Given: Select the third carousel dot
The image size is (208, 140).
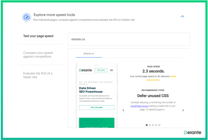Looking at the screenshot, I should (x=153, y=125).
